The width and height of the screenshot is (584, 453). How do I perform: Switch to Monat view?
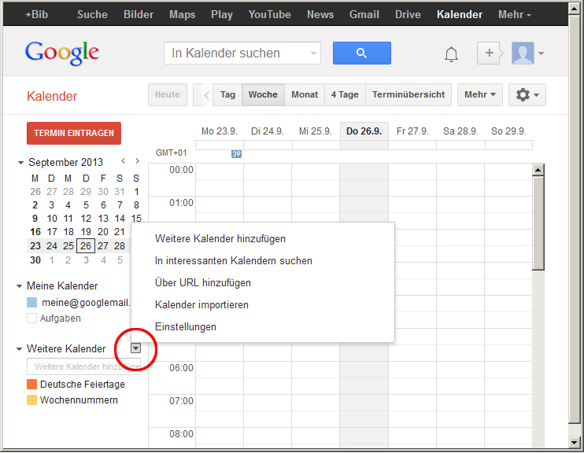305,94
